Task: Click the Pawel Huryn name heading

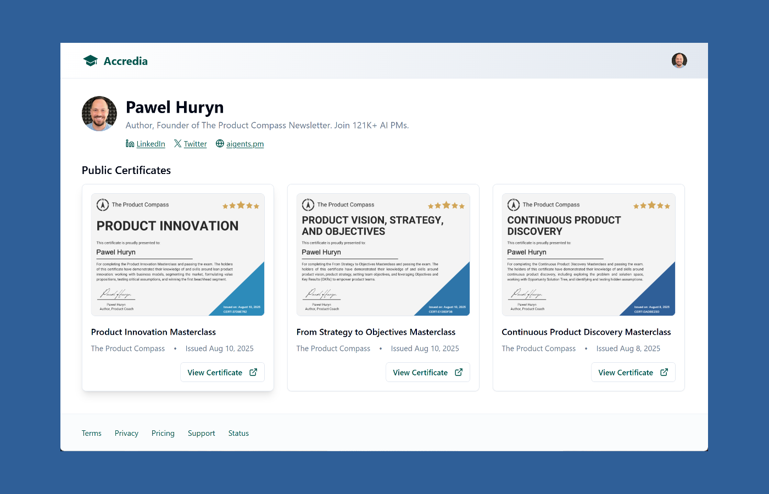Action: click(x=175, y=107)
